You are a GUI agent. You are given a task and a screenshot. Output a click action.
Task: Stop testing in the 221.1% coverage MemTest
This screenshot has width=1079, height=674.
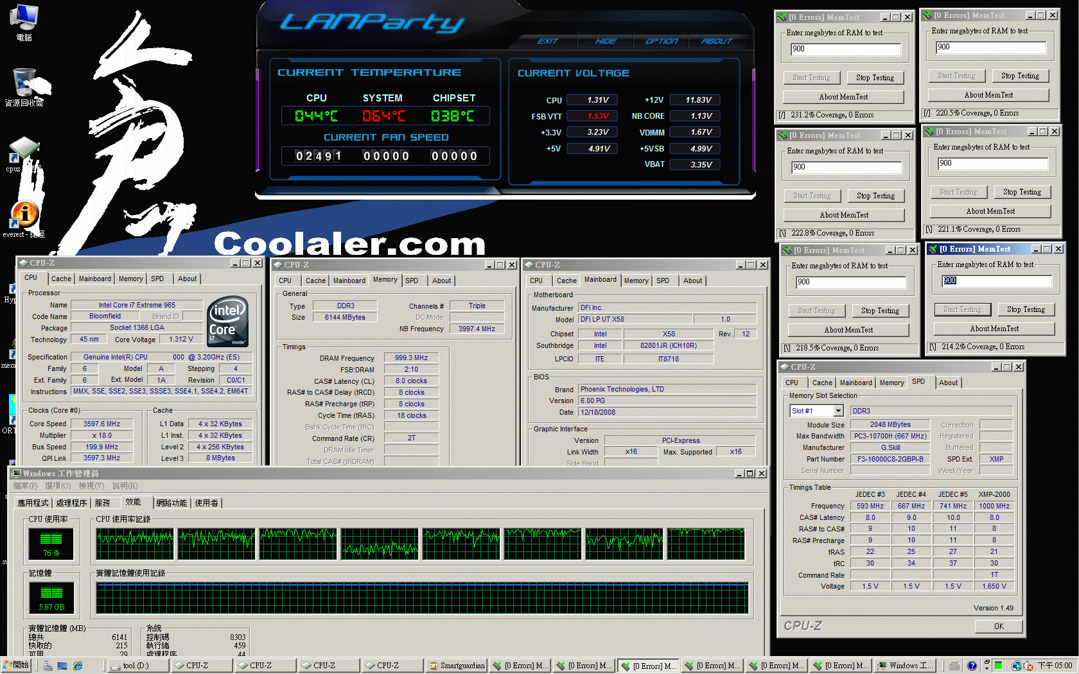click(x=1022, y=192)
